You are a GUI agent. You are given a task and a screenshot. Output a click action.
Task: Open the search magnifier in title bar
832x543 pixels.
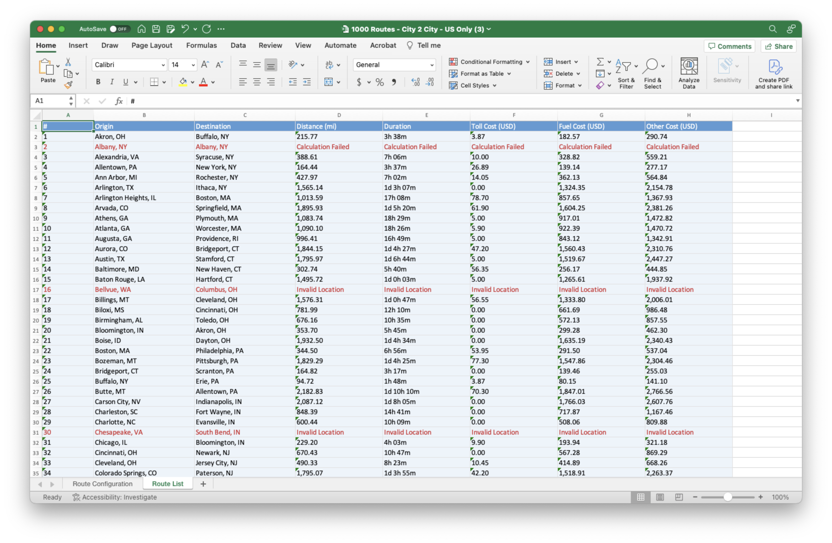coord(772,29)
